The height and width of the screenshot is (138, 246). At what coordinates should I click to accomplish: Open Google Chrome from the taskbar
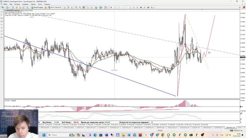(163, 135)
